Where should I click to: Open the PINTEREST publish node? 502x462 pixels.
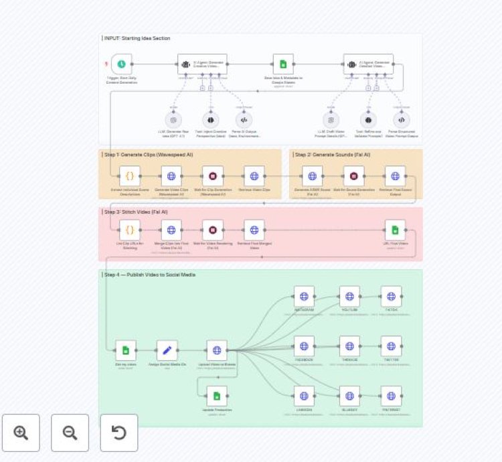click(392, 396)
